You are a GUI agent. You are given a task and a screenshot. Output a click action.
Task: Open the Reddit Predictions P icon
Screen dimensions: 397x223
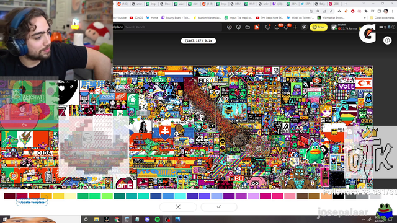257,27
